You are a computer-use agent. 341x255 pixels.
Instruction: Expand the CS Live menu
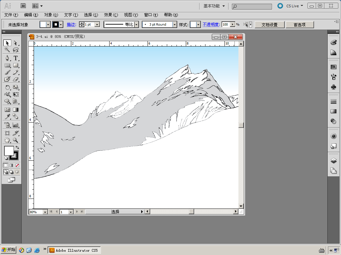[x=294, y=6]
